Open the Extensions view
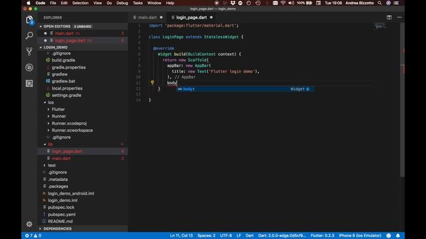426x239 pixels. click(29, 83)
